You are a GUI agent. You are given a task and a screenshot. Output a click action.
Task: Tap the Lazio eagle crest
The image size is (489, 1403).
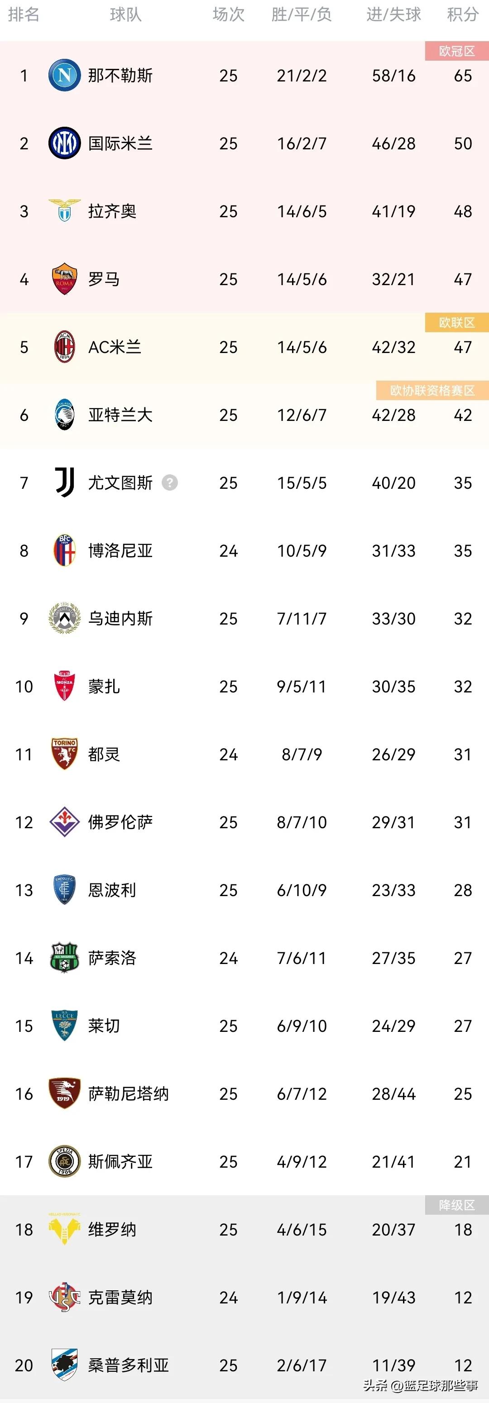point(64,211)
